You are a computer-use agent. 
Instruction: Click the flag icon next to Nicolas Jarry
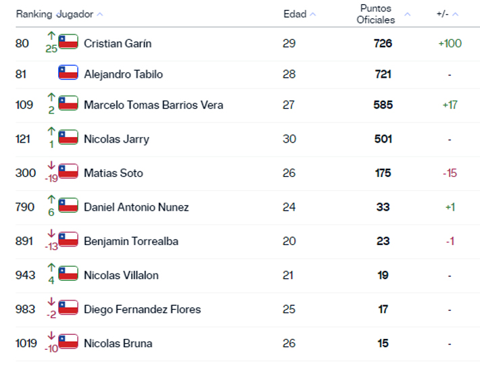[x=68, y=137]
